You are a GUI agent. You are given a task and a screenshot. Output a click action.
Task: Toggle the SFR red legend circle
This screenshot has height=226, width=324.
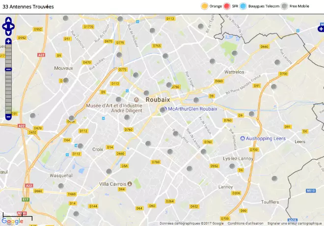(227, 6)
